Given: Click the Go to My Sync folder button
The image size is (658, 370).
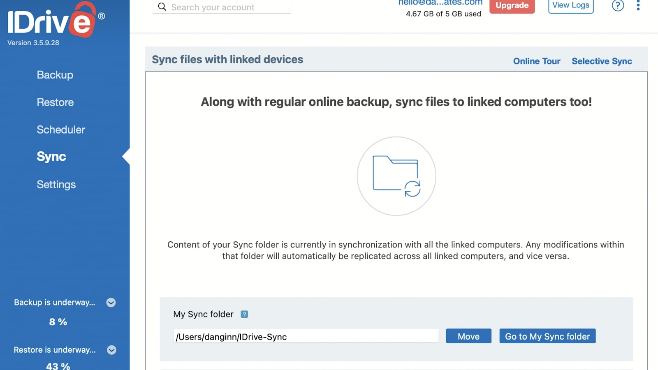Looking at the screenshot, I should (547, 336).
